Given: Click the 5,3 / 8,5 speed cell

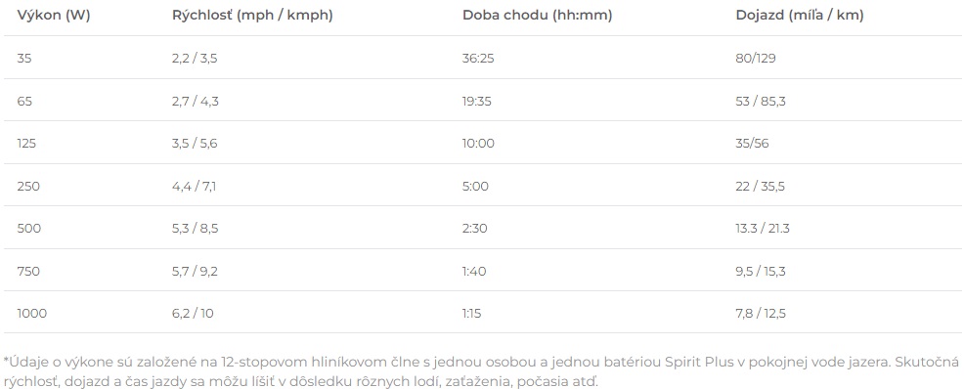Looking at the screenshot, I should tap(196, 228).
